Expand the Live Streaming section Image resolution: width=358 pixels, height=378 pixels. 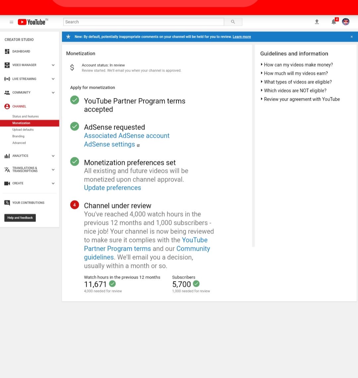(x=53, y=79)
